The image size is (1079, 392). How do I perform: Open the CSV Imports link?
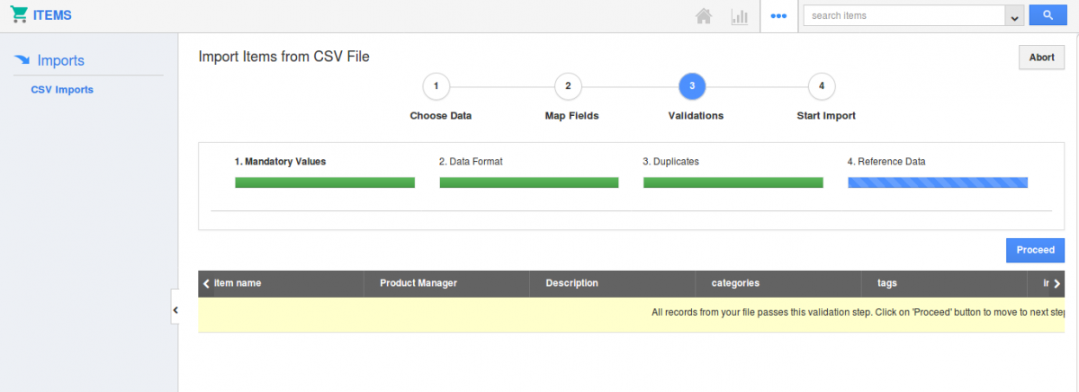pos(62,90)
